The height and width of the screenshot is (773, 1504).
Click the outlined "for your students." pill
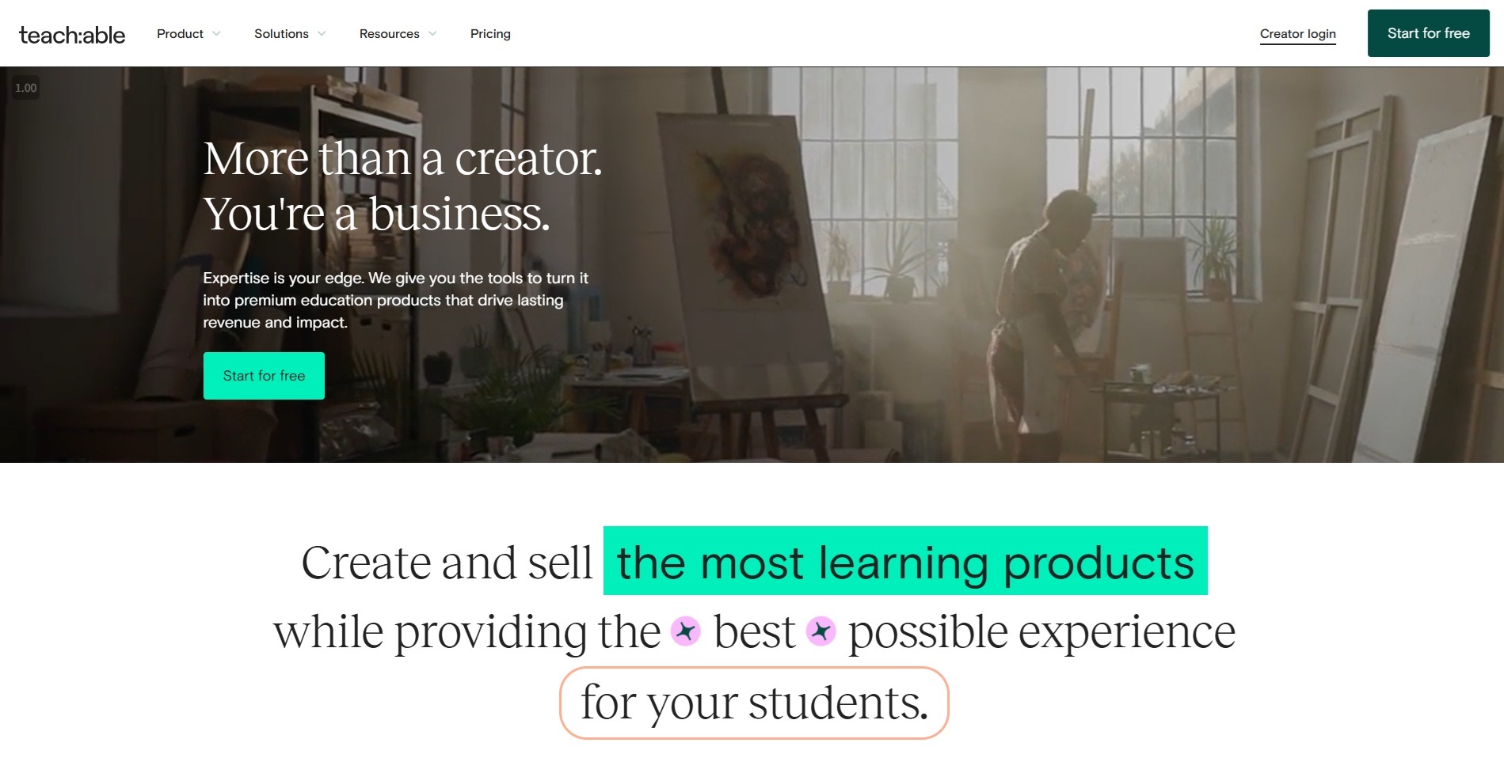[x=754, y=703]
